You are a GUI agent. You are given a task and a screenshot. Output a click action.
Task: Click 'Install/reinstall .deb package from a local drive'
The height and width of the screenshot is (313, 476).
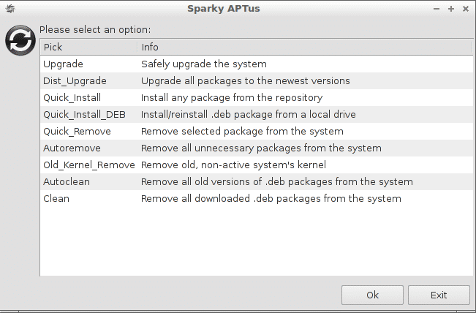tap(249, 115)
